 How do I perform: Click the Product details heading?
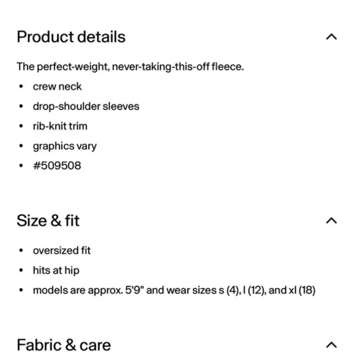coord(71,37)
